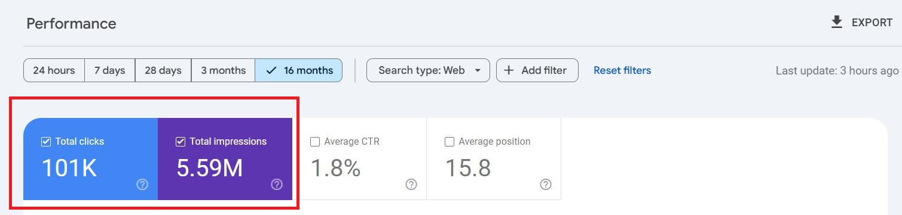Choose the 3 months date range
The image size is (902, 215).
tap(223, 70)
